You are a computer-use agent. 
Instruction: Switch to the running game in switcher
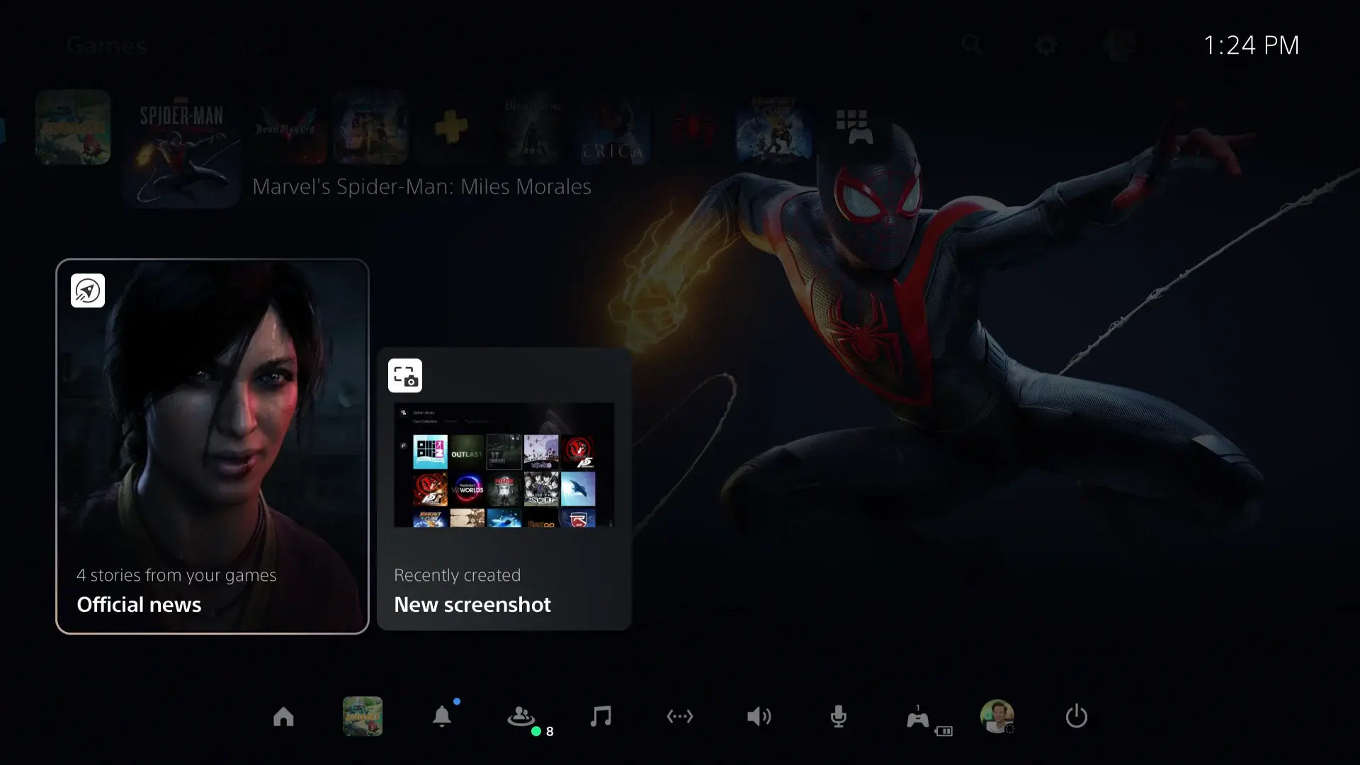pos(363,717)
